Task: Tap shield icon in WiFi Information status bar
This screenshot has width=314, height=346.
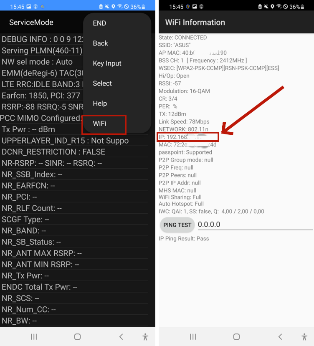Action: tap(201, 7)
